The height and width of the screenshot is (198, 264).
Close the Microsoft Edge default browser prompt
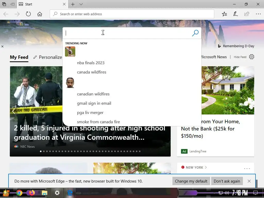pyautogui.click(x=249, y=181)
